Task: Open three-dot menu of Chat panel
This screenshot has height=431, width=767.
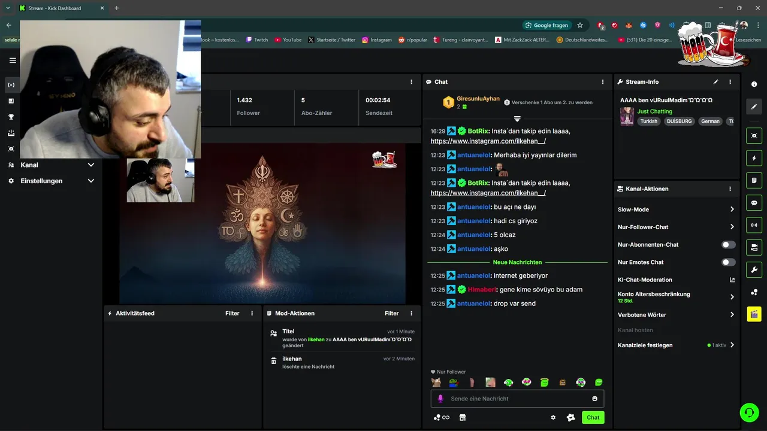Action: point(603,82)
